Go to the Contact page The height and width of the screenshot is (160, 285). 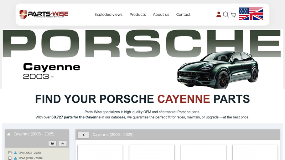tap(183, 15)
